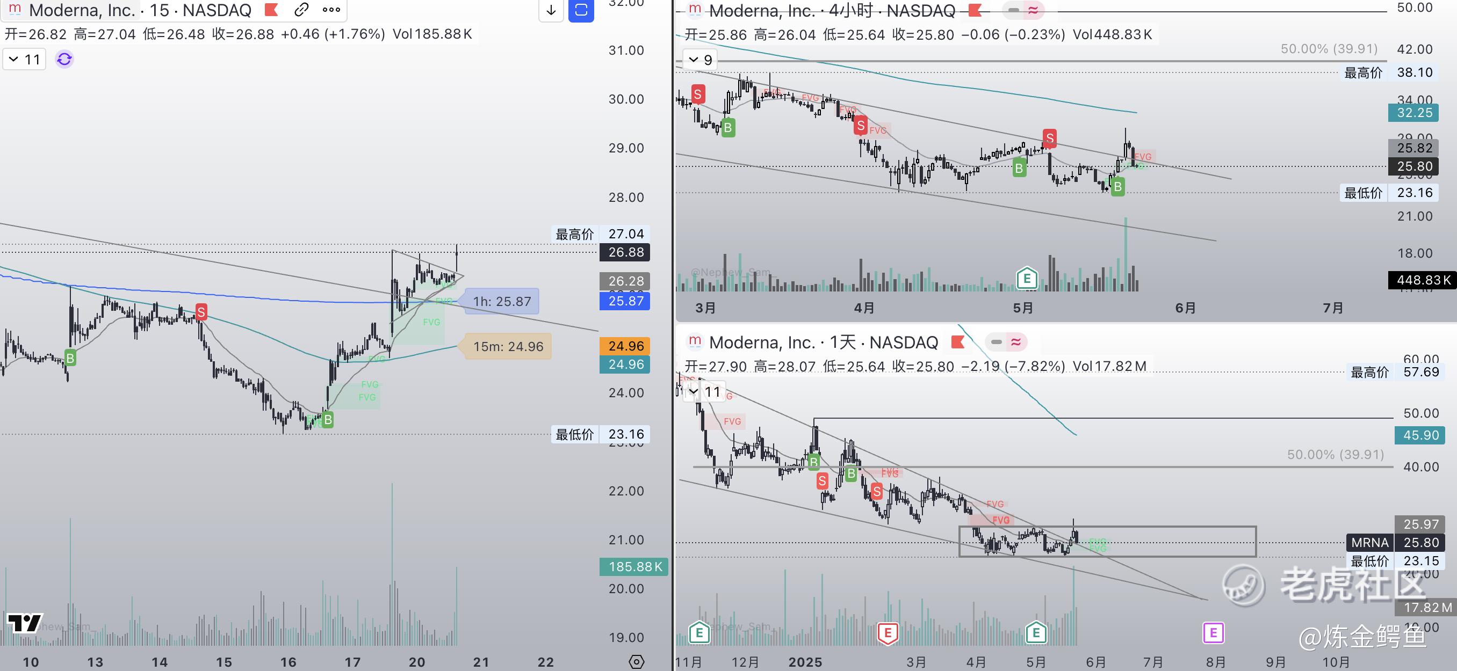Open the three-dots more menu on 15-minute chart
1457x671 pixels.
point(331,10)
